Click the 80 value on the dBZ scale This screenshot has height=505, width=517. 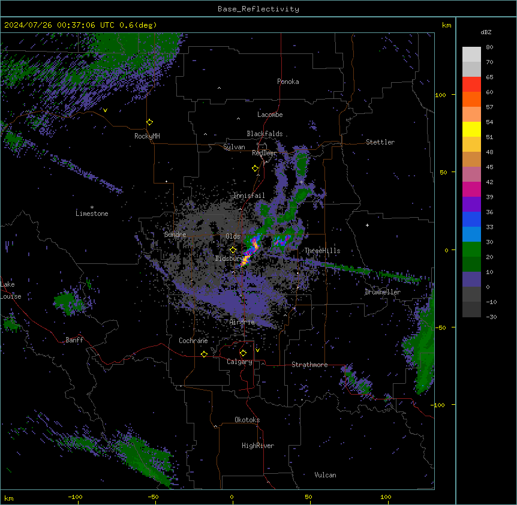489,47
